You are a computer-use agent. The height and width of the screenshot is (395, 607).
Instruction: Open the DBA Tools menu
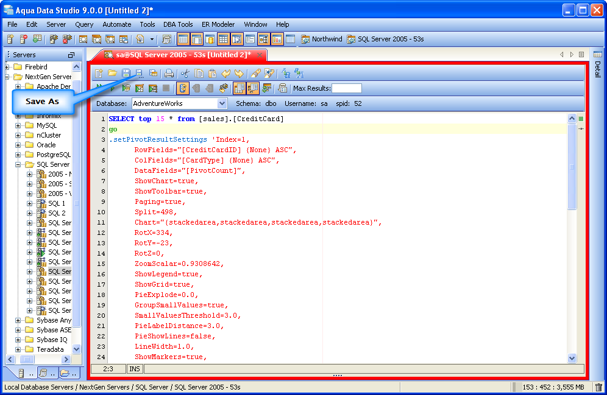[178, 24]
